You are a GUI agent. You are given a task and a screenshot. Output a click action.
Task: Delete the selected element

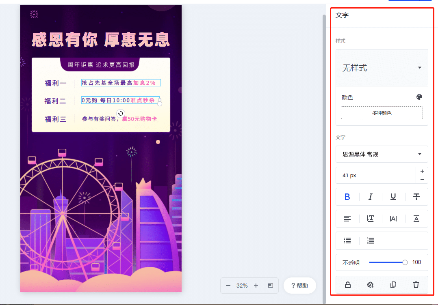[416, 285]
